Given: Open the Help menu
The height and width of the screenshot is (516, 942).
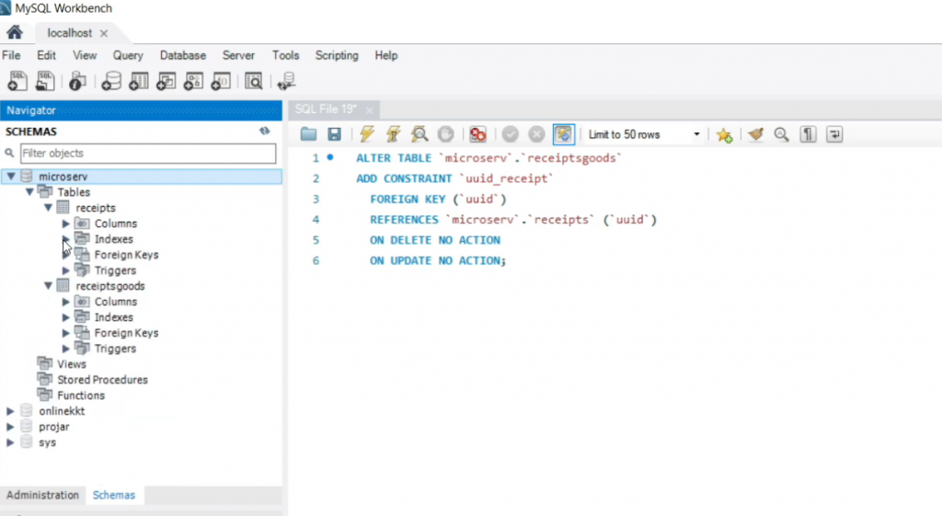Looking at the screenshot, I should click(x=386, y=55).
